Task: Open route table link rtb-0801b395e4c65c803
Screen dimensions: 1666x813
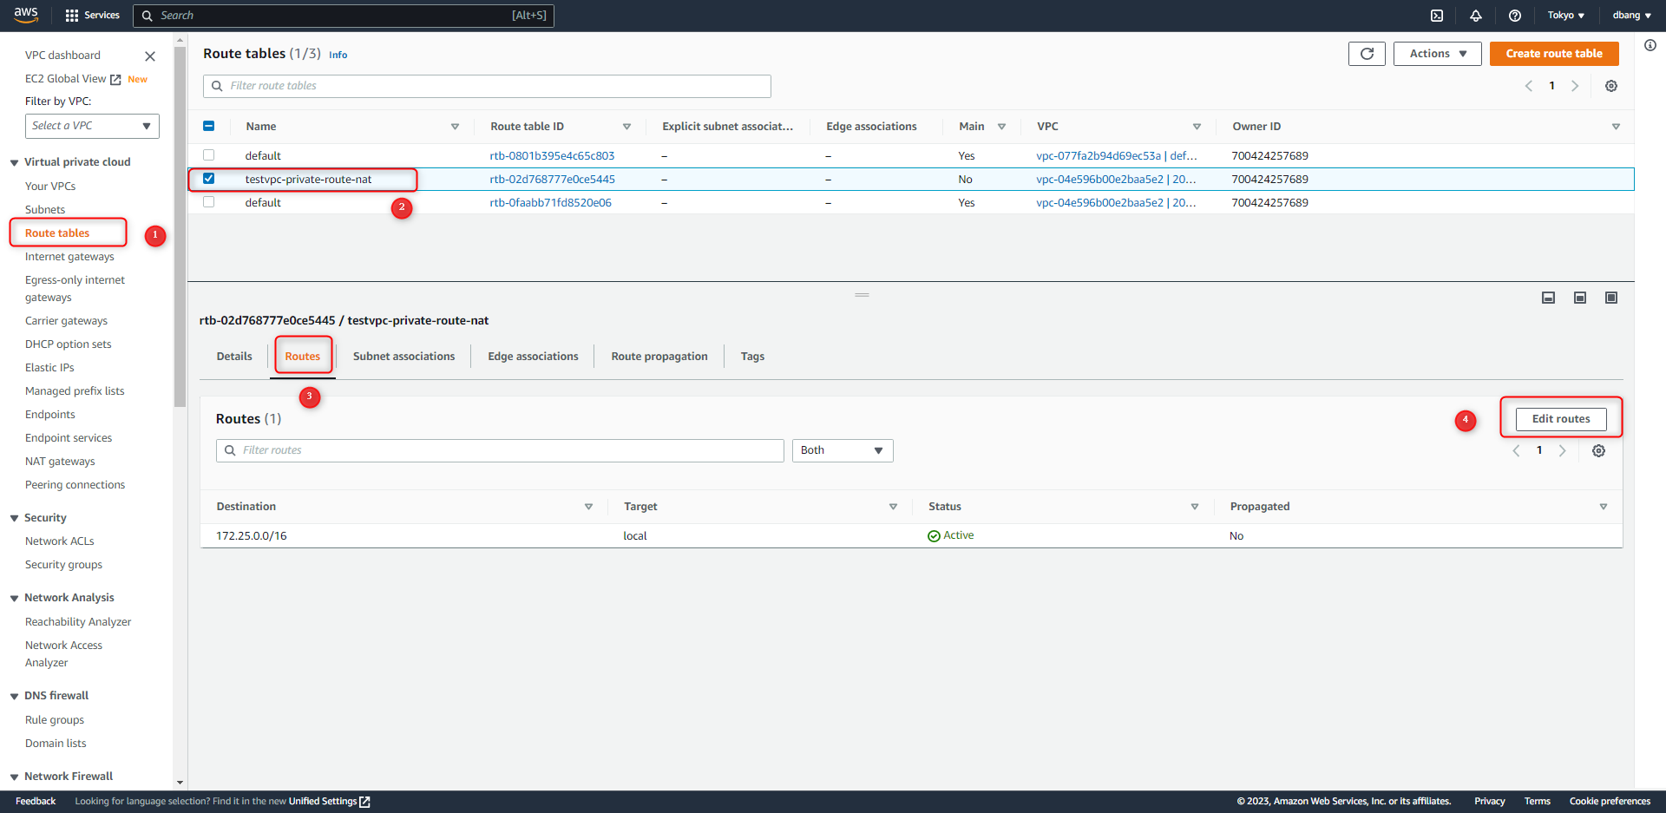Action: pos(552,156)
